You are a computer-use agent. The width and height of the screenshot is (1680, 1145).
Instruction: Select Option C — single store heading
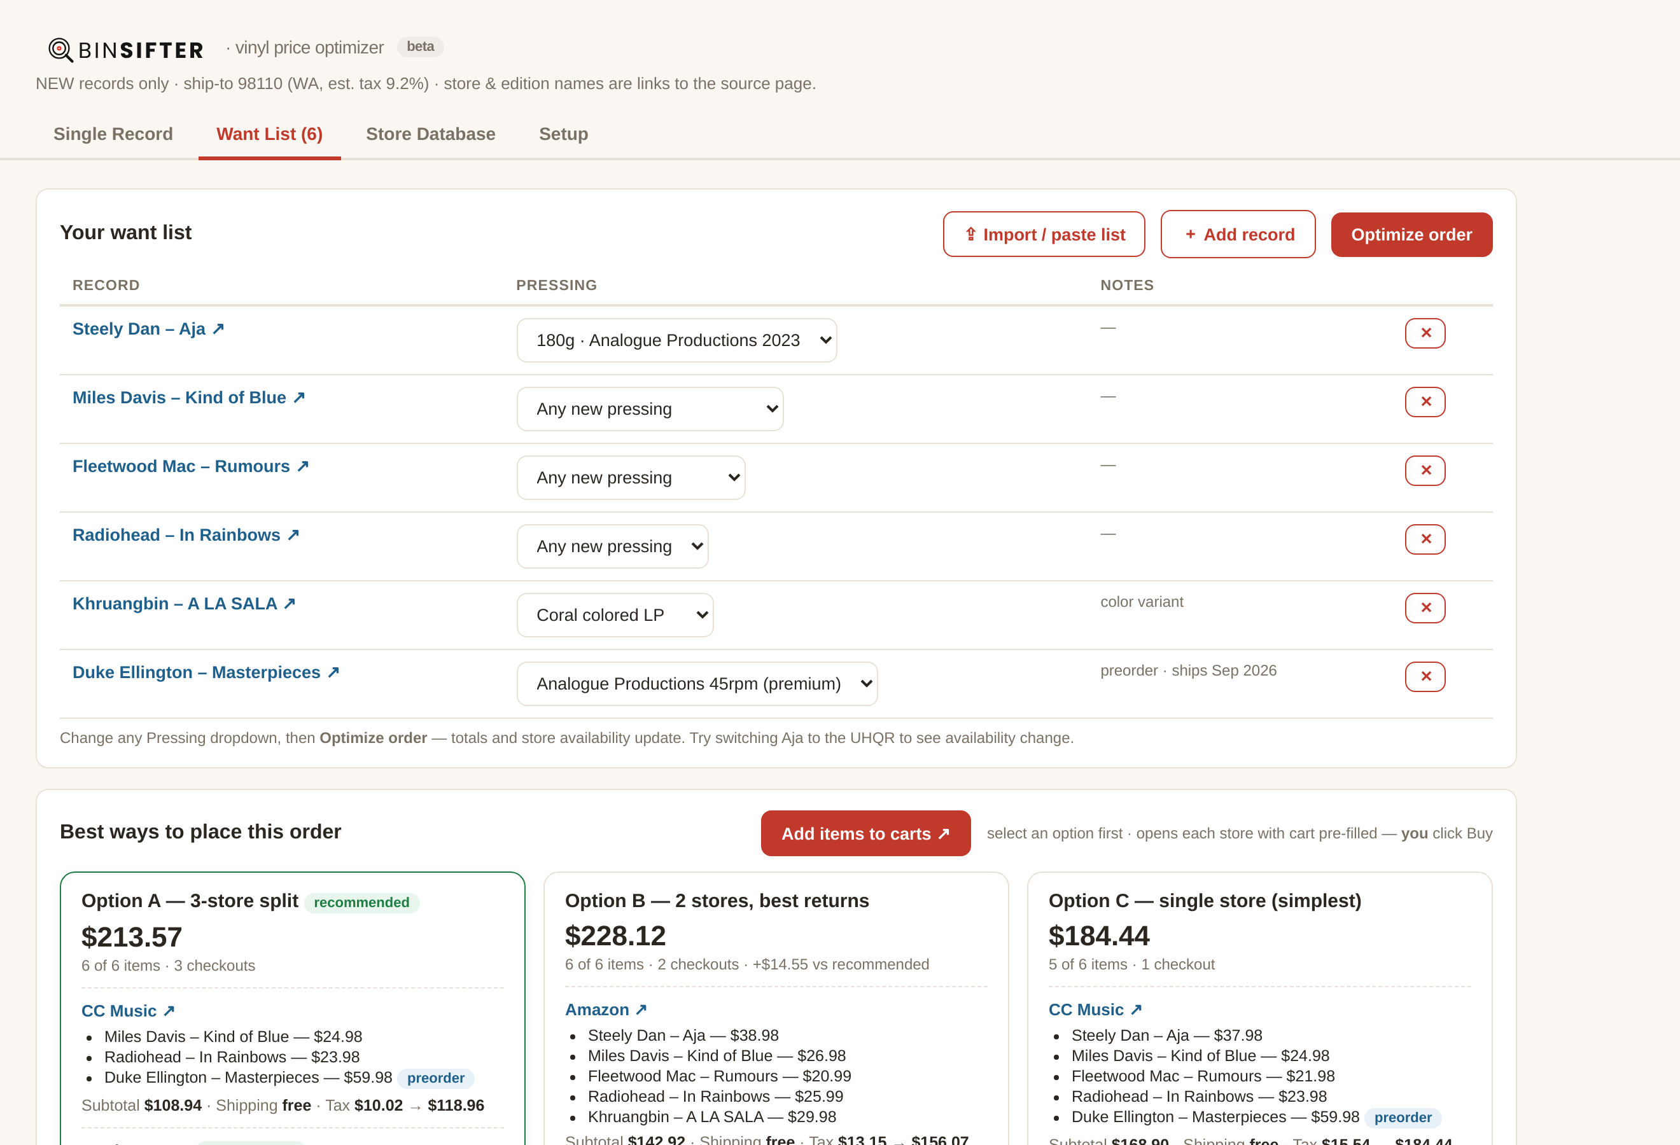(1205, 901)
